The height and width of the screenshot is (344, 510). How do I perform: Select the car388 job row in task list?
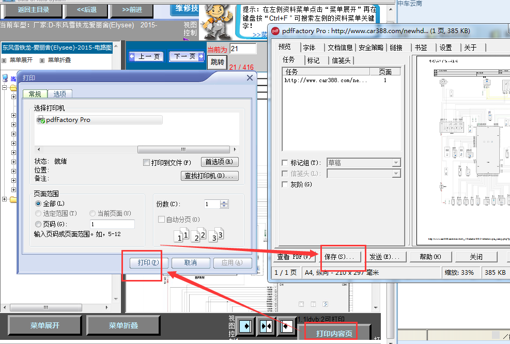point(341,80)
